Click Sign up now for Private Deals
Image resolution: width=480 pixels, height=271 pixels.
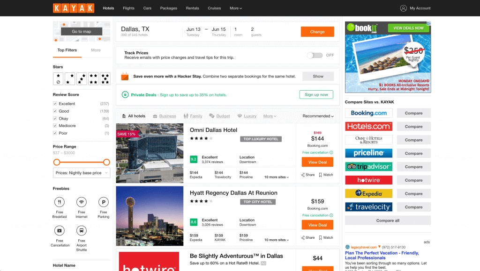[x=316, y=94]
